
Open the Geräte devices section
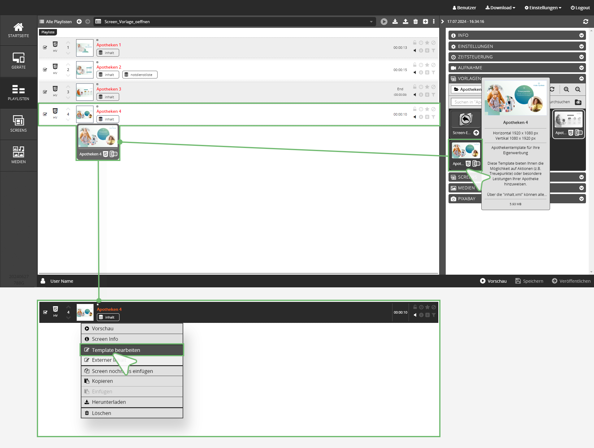click(19, 61)
